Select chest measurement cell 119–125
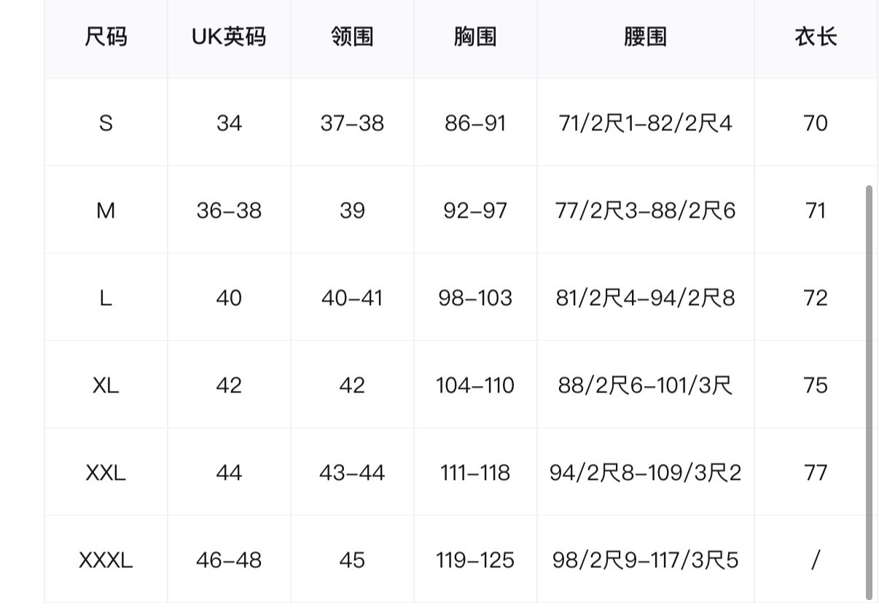The height and width of the screenshot is (611, 879). point(475,560)
